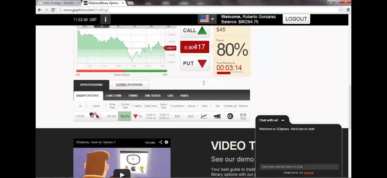Click the 0.90417 chart price marker
Image resolution: width=387 pixels, height=178 pixels.
[170, 48]
